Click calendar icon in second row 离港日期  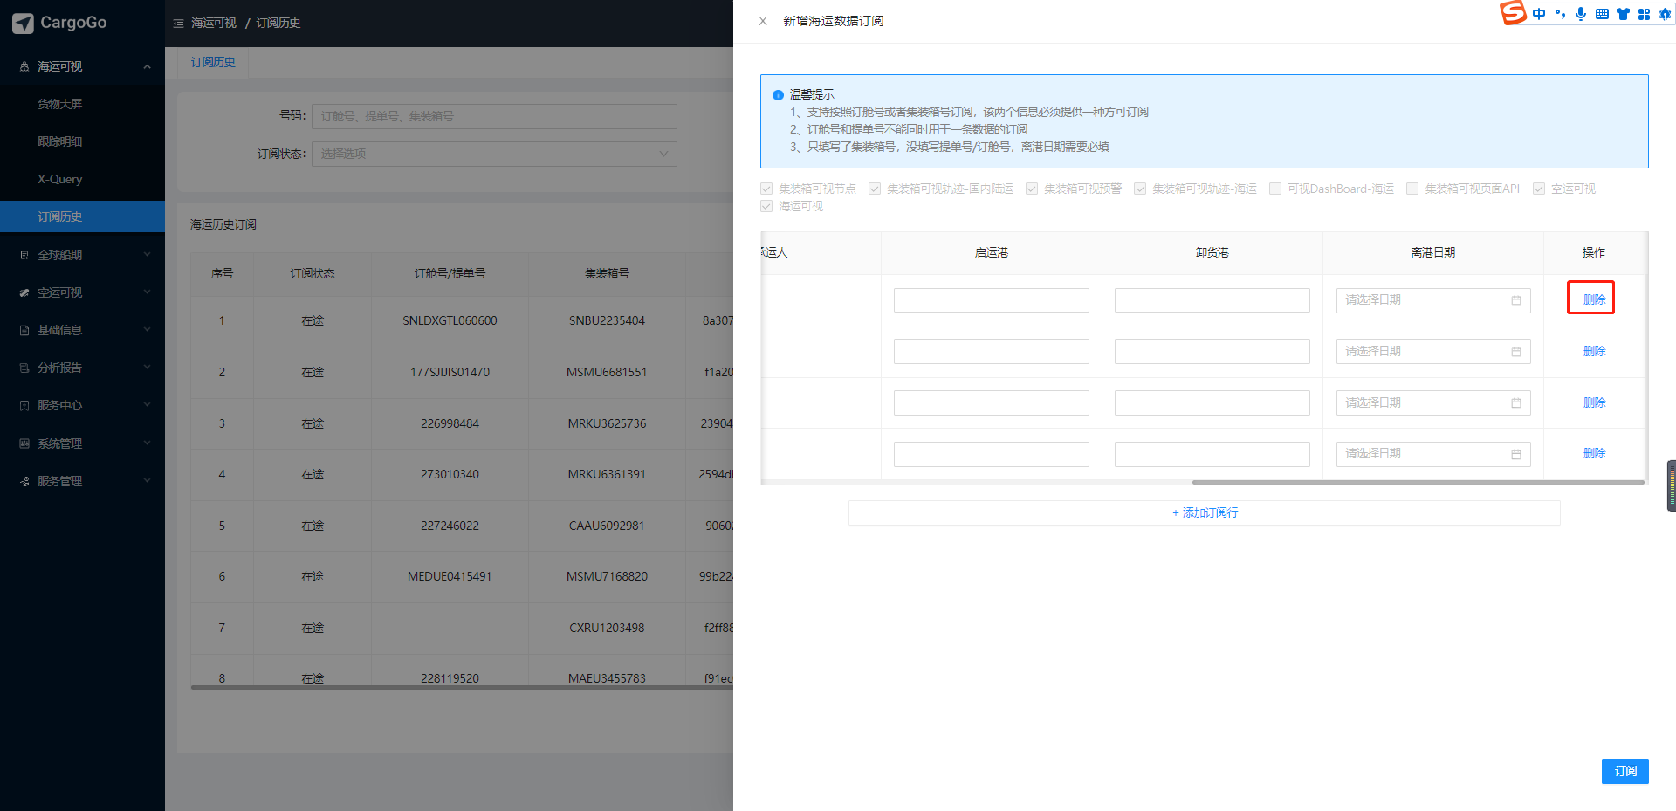[1516, 352]
